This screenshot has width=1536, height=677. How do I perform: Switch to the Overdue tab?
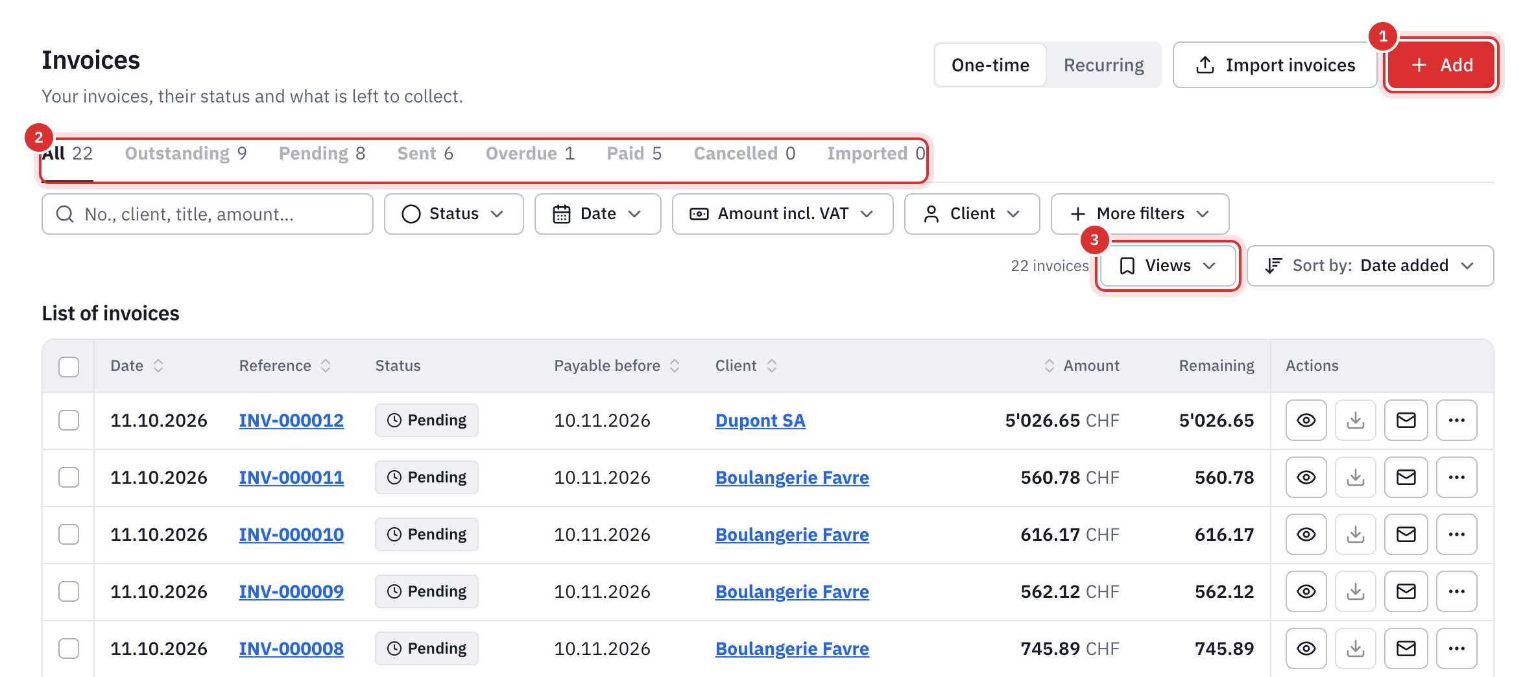click(530, 154)
